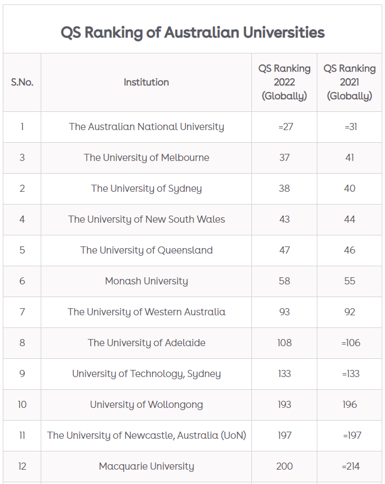Click the =27 ranking value for 2022
This screenshot has width=385, height=484.
285,127
